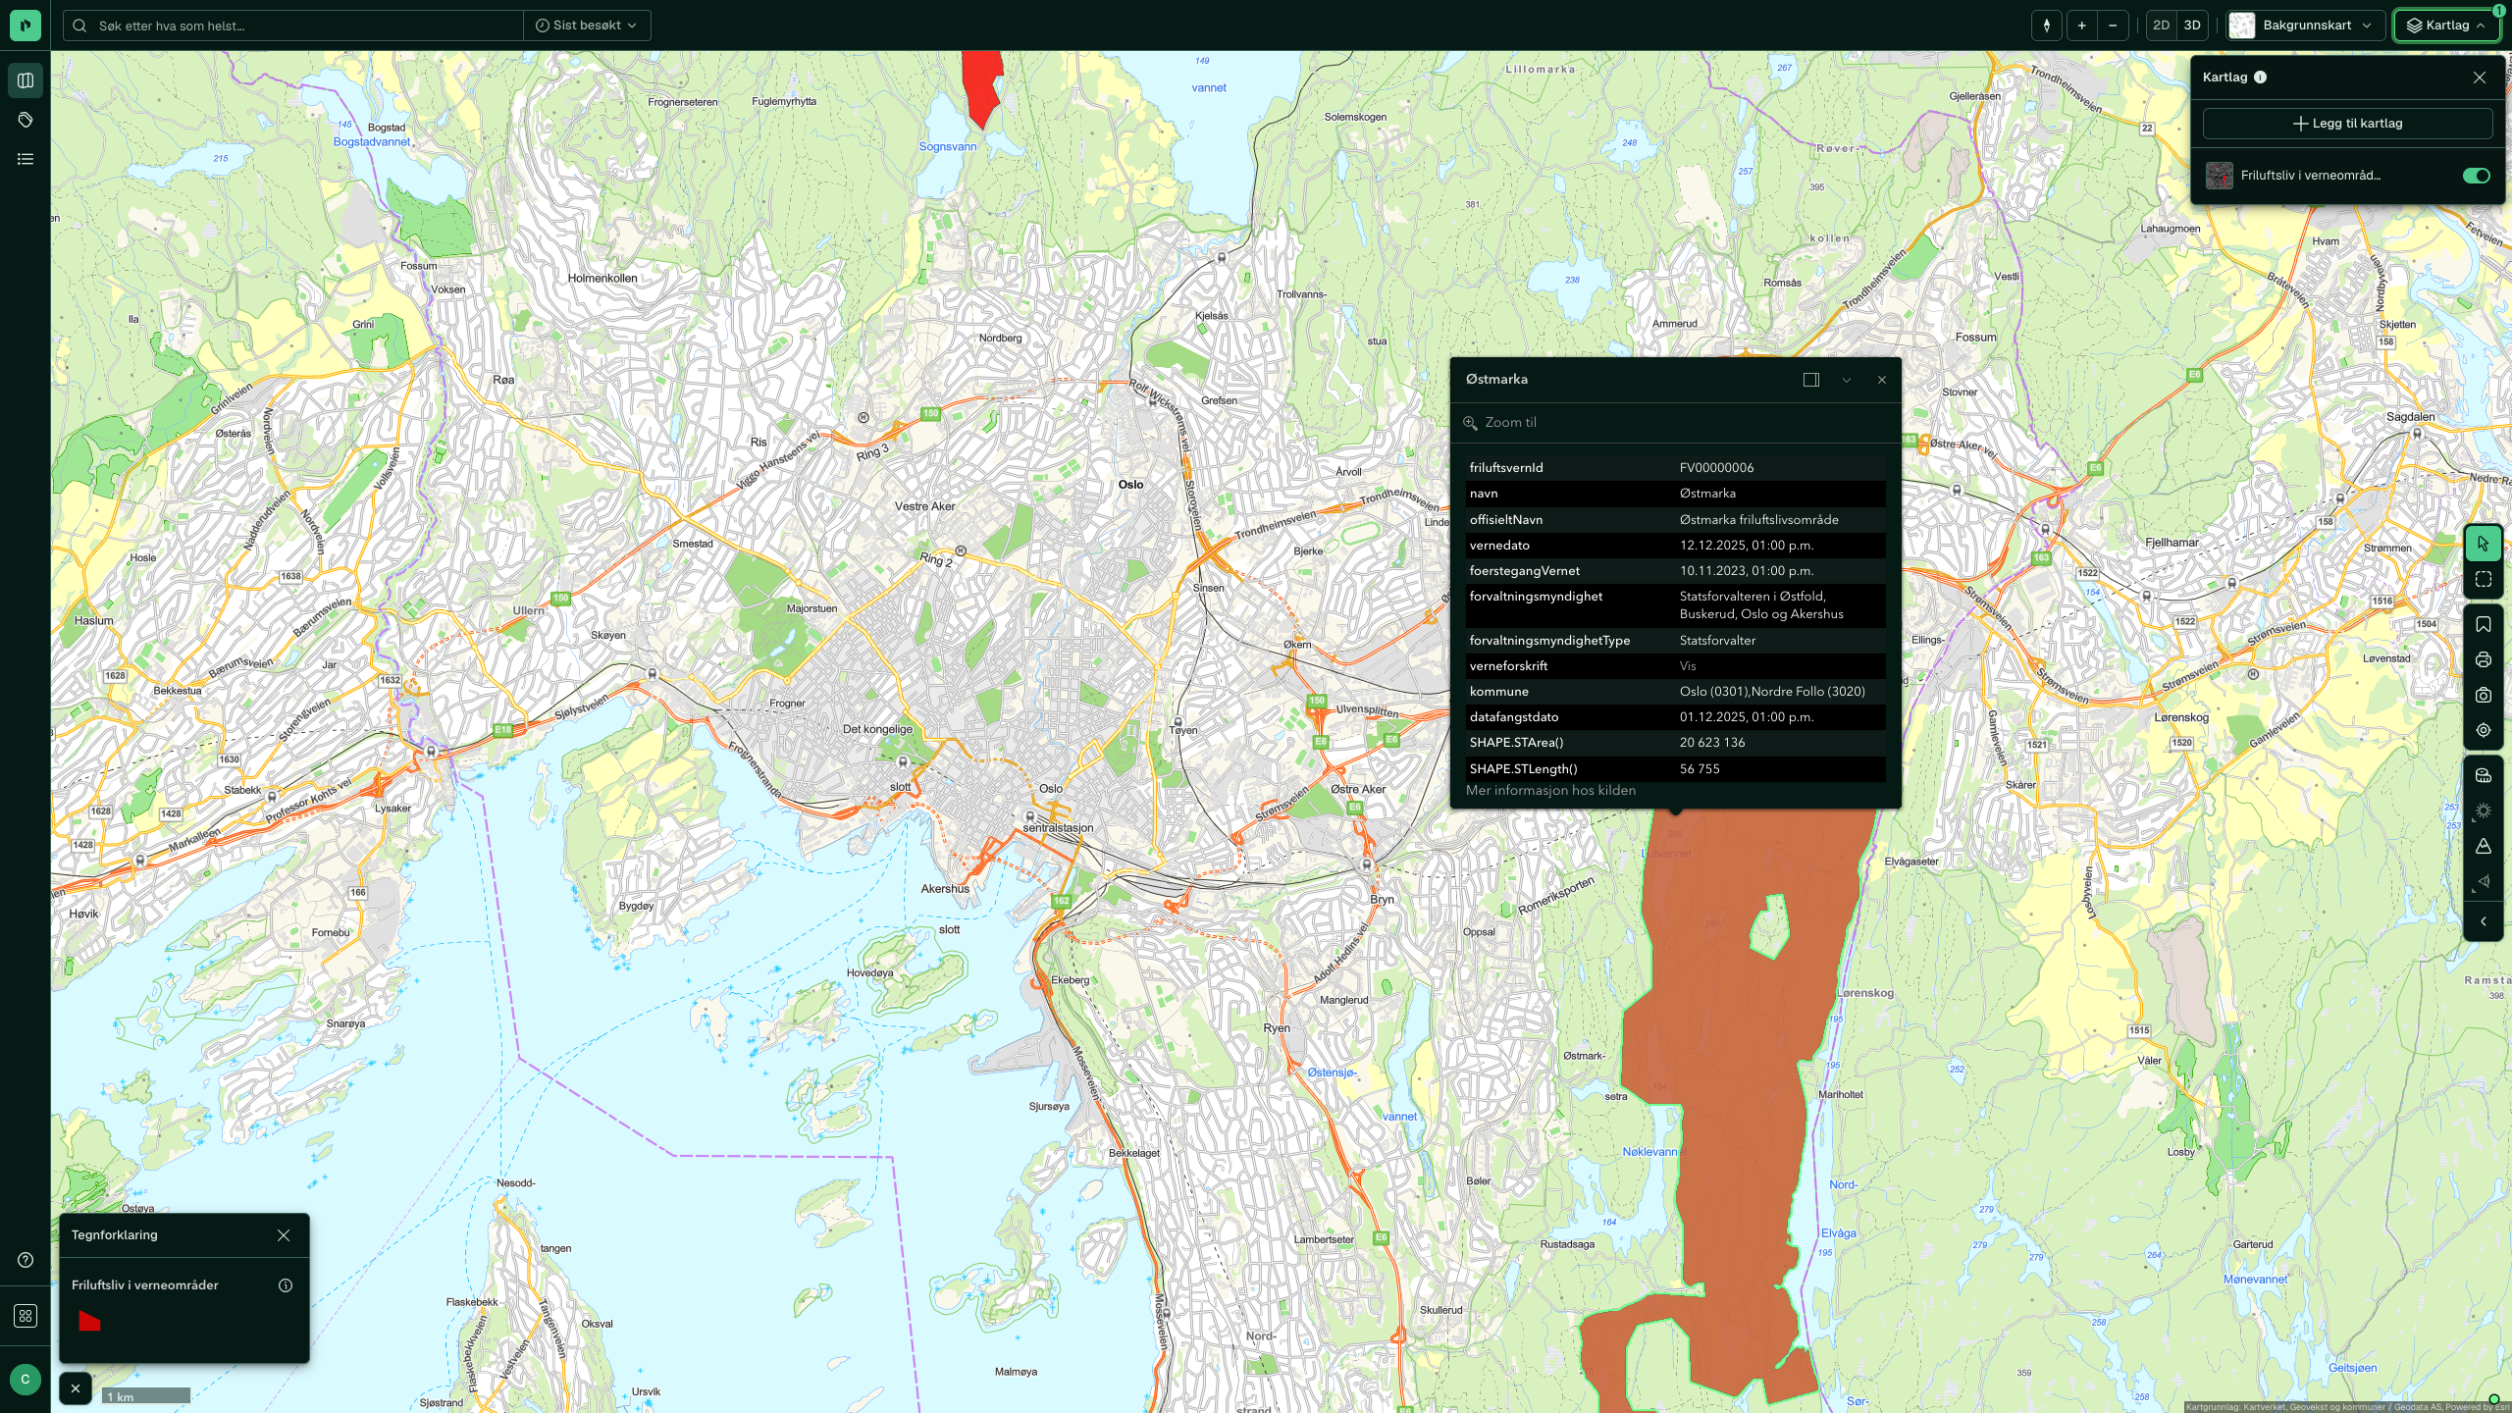Toggle the Kartlag panel button
This screenshot has height=1413, width=2512.
pos(2446,26)
